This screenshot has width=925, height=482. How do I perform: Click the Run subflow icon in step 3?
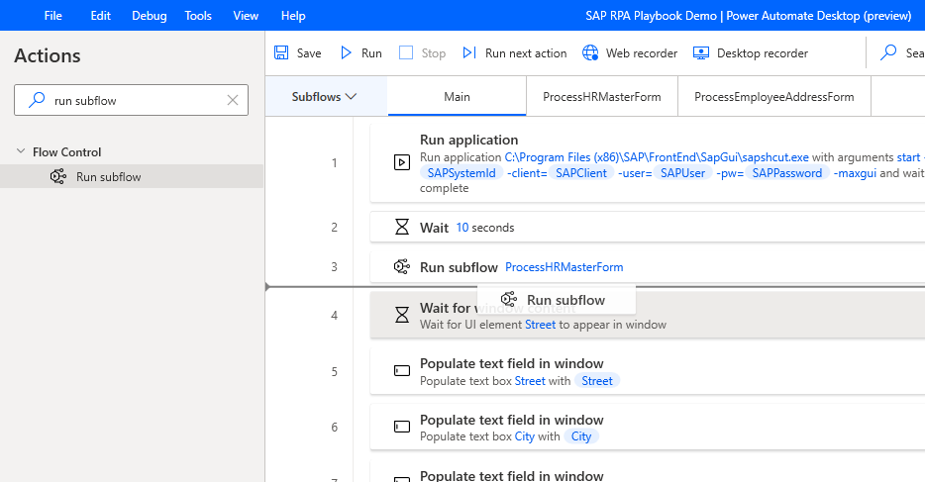coord(402,267)
